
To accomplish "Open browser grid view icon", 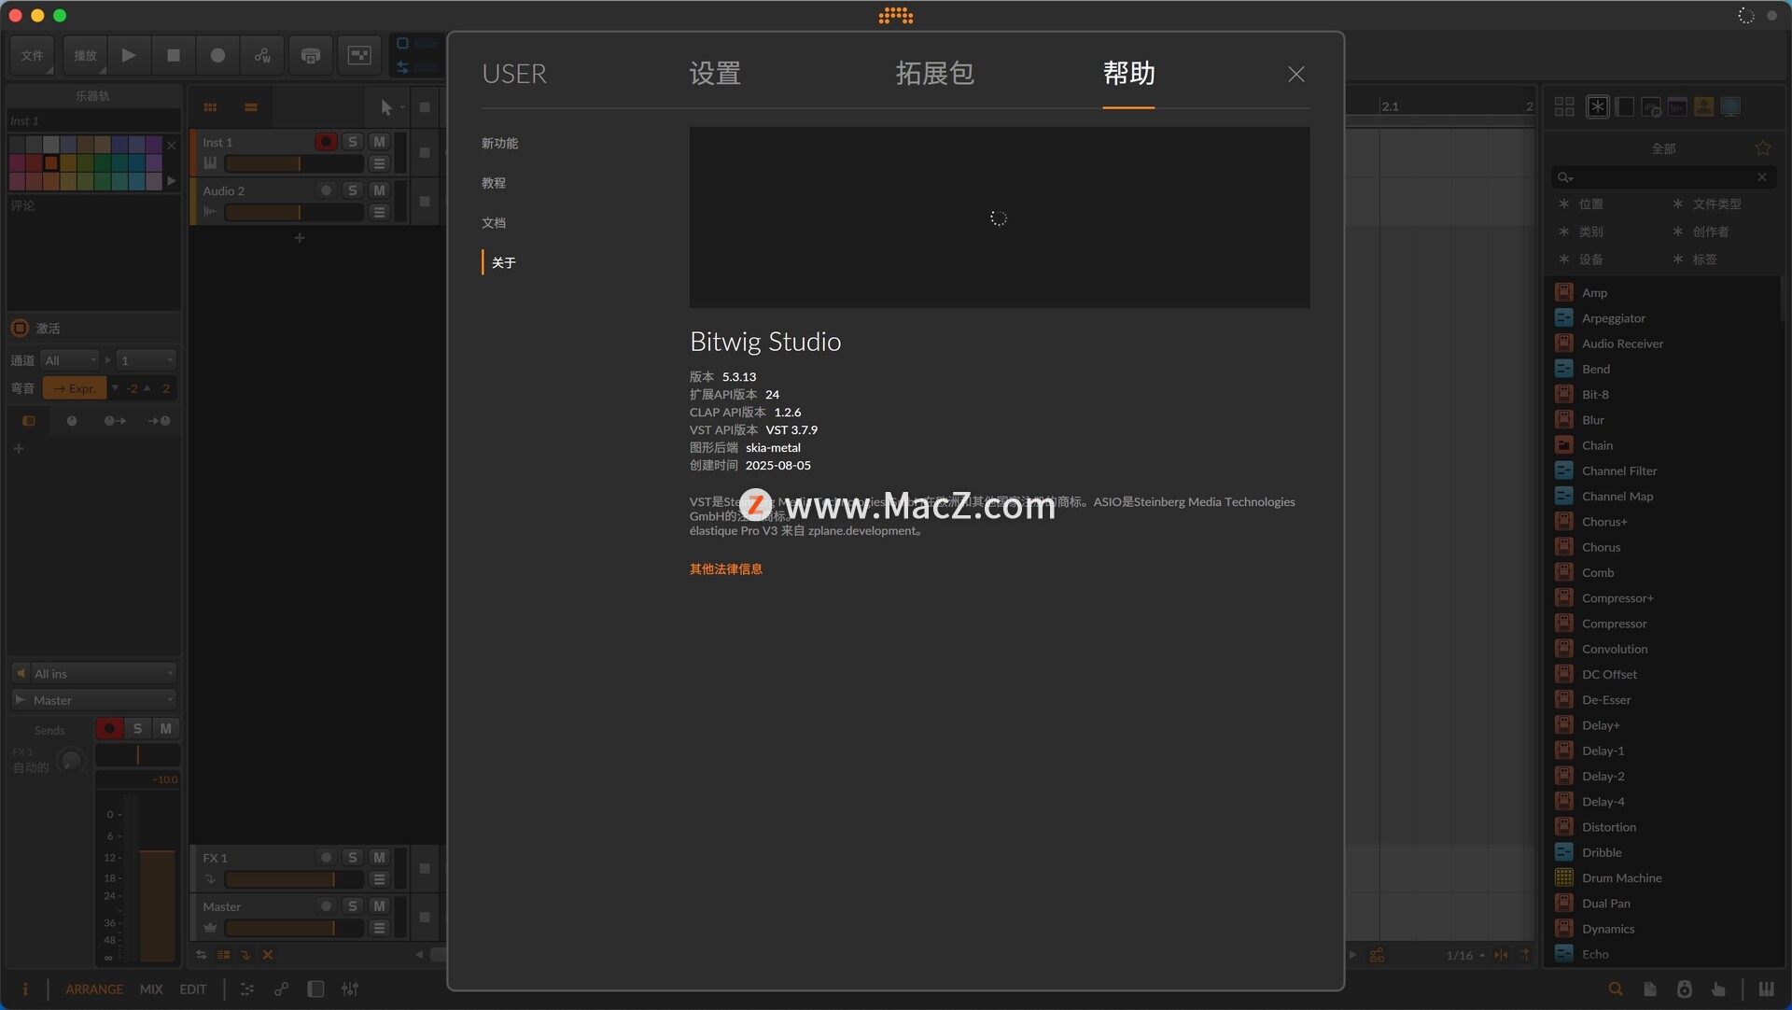I will coord(1564,106).
